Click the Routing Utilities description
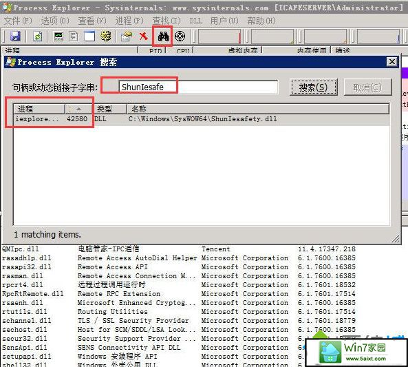Image resolution: width=408 pixels, height=367 pixels. (x=113, y=311)
